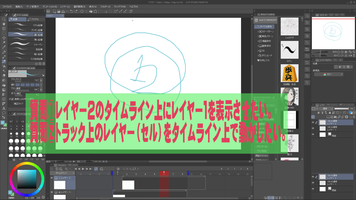Select the Hand move tool

4,24
